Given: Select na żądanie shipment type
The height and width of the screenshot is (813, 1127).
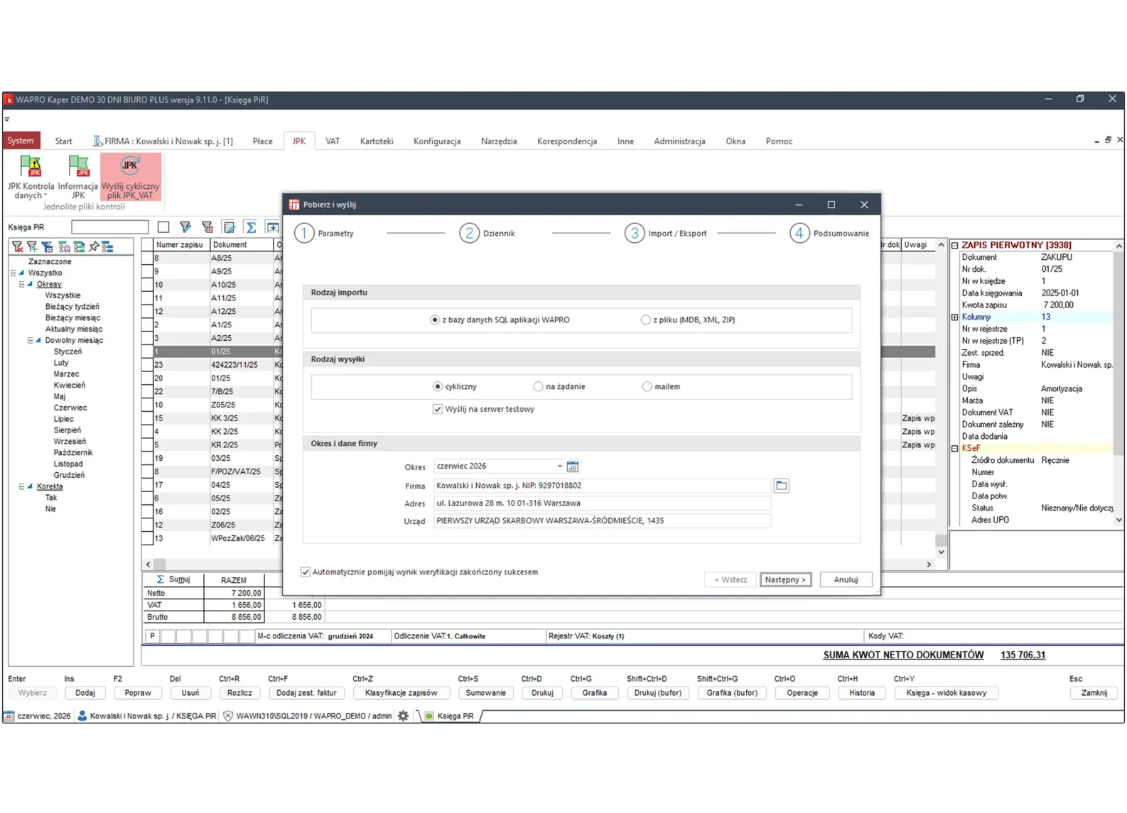Looking at the screenshot, I should [538, 387].
